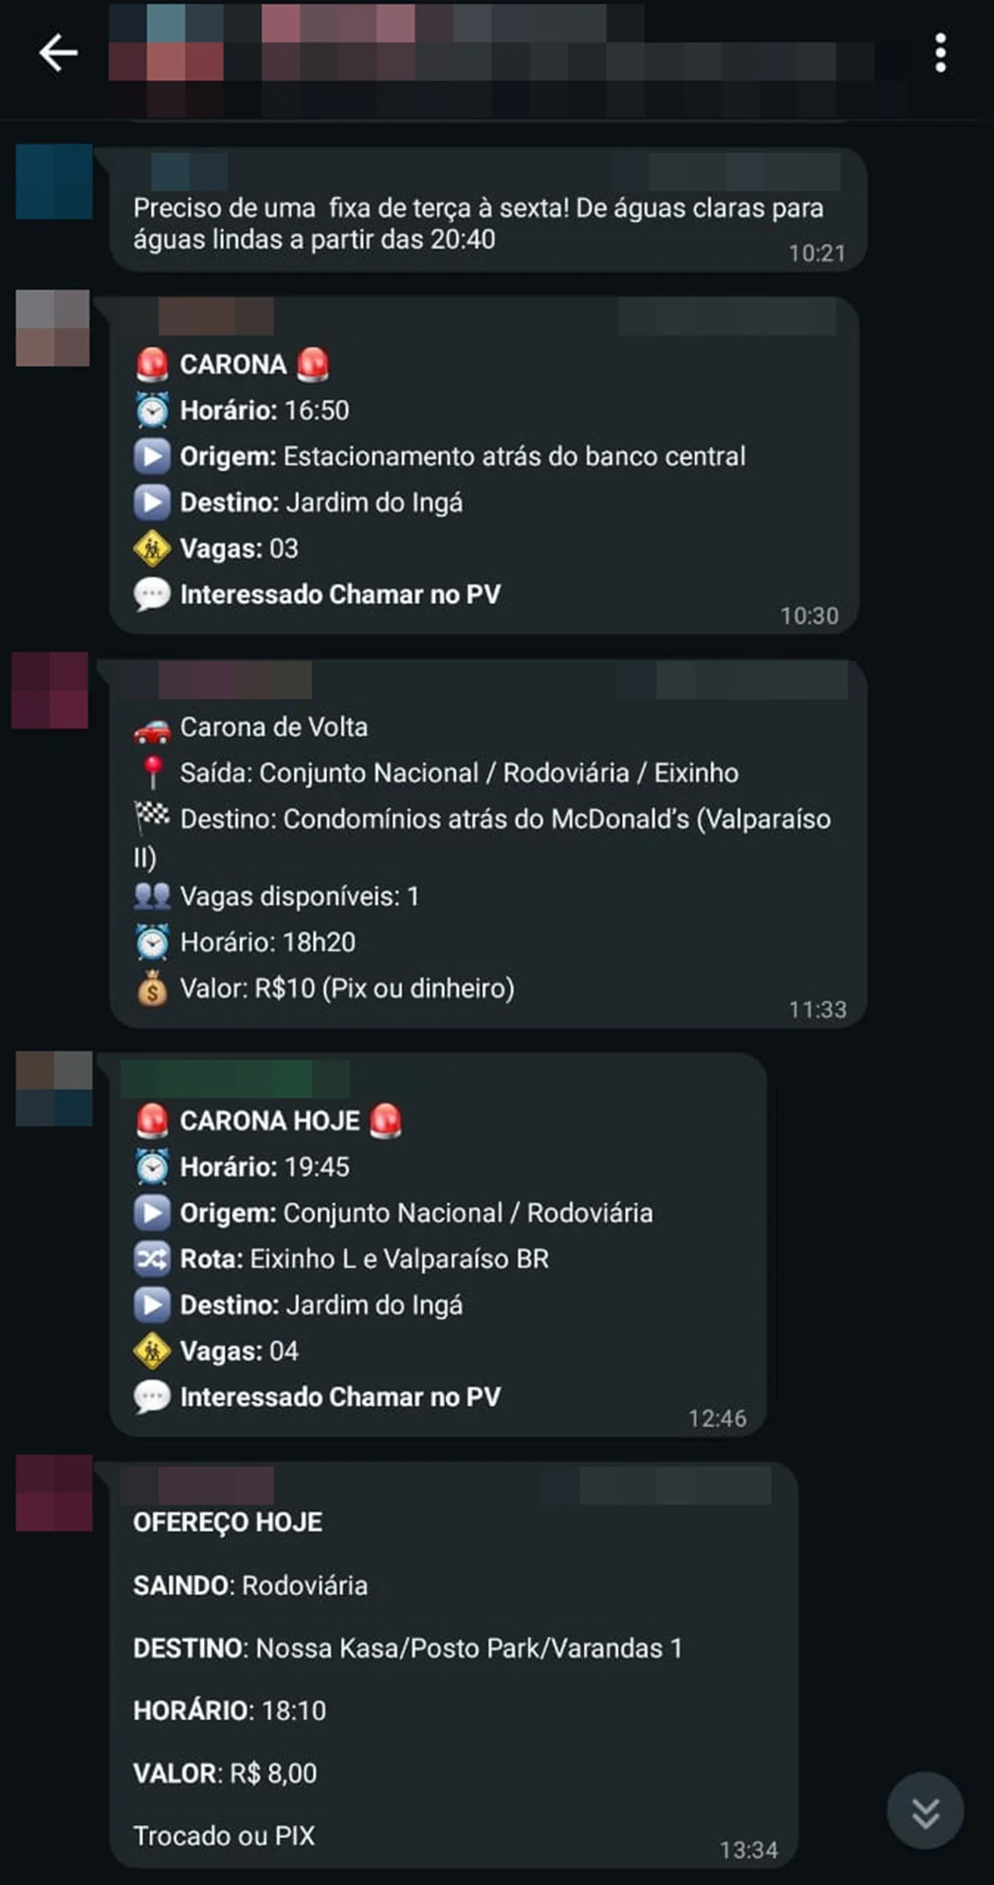Select the OFEREÇO HOJE message bubble
The image size is (994, 1885).
[x=454, y=1665]
